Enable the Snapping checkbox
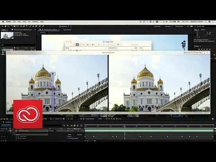216x162 pixels. pos(60,27)
